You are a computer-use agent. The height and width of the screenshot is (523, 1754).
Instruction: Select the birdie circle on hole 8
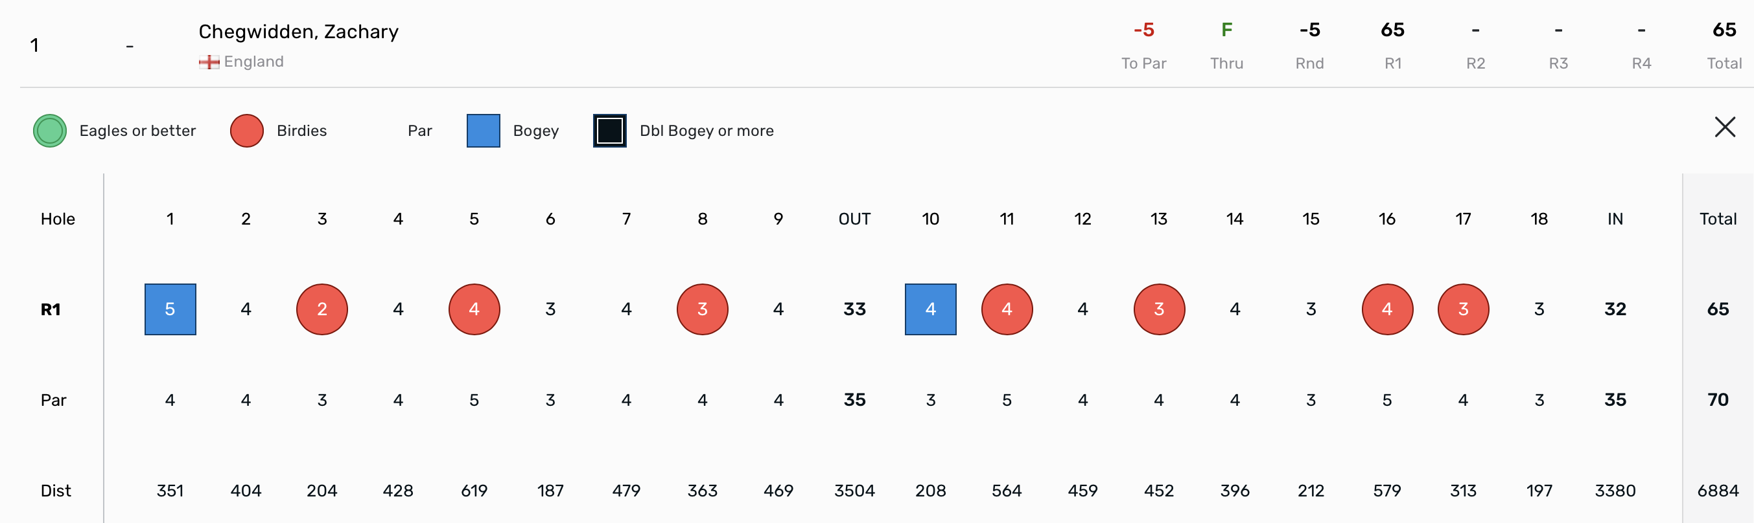[702, 309]
